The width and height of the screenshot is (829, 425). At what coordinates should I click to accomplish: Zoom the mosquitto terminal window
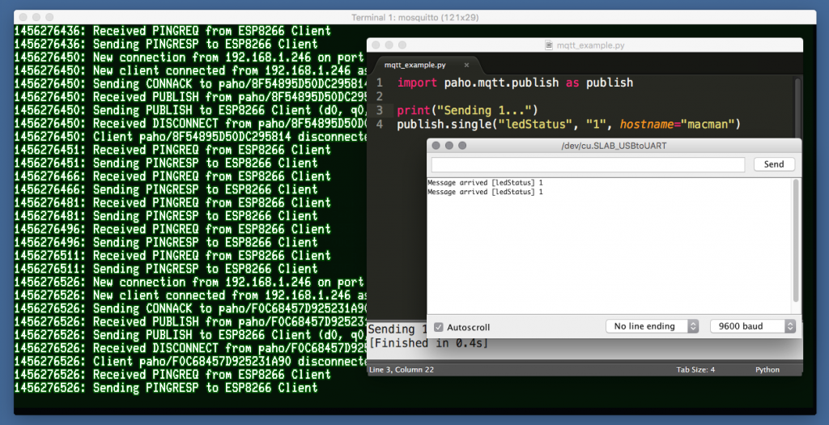[x=49, y=17]
